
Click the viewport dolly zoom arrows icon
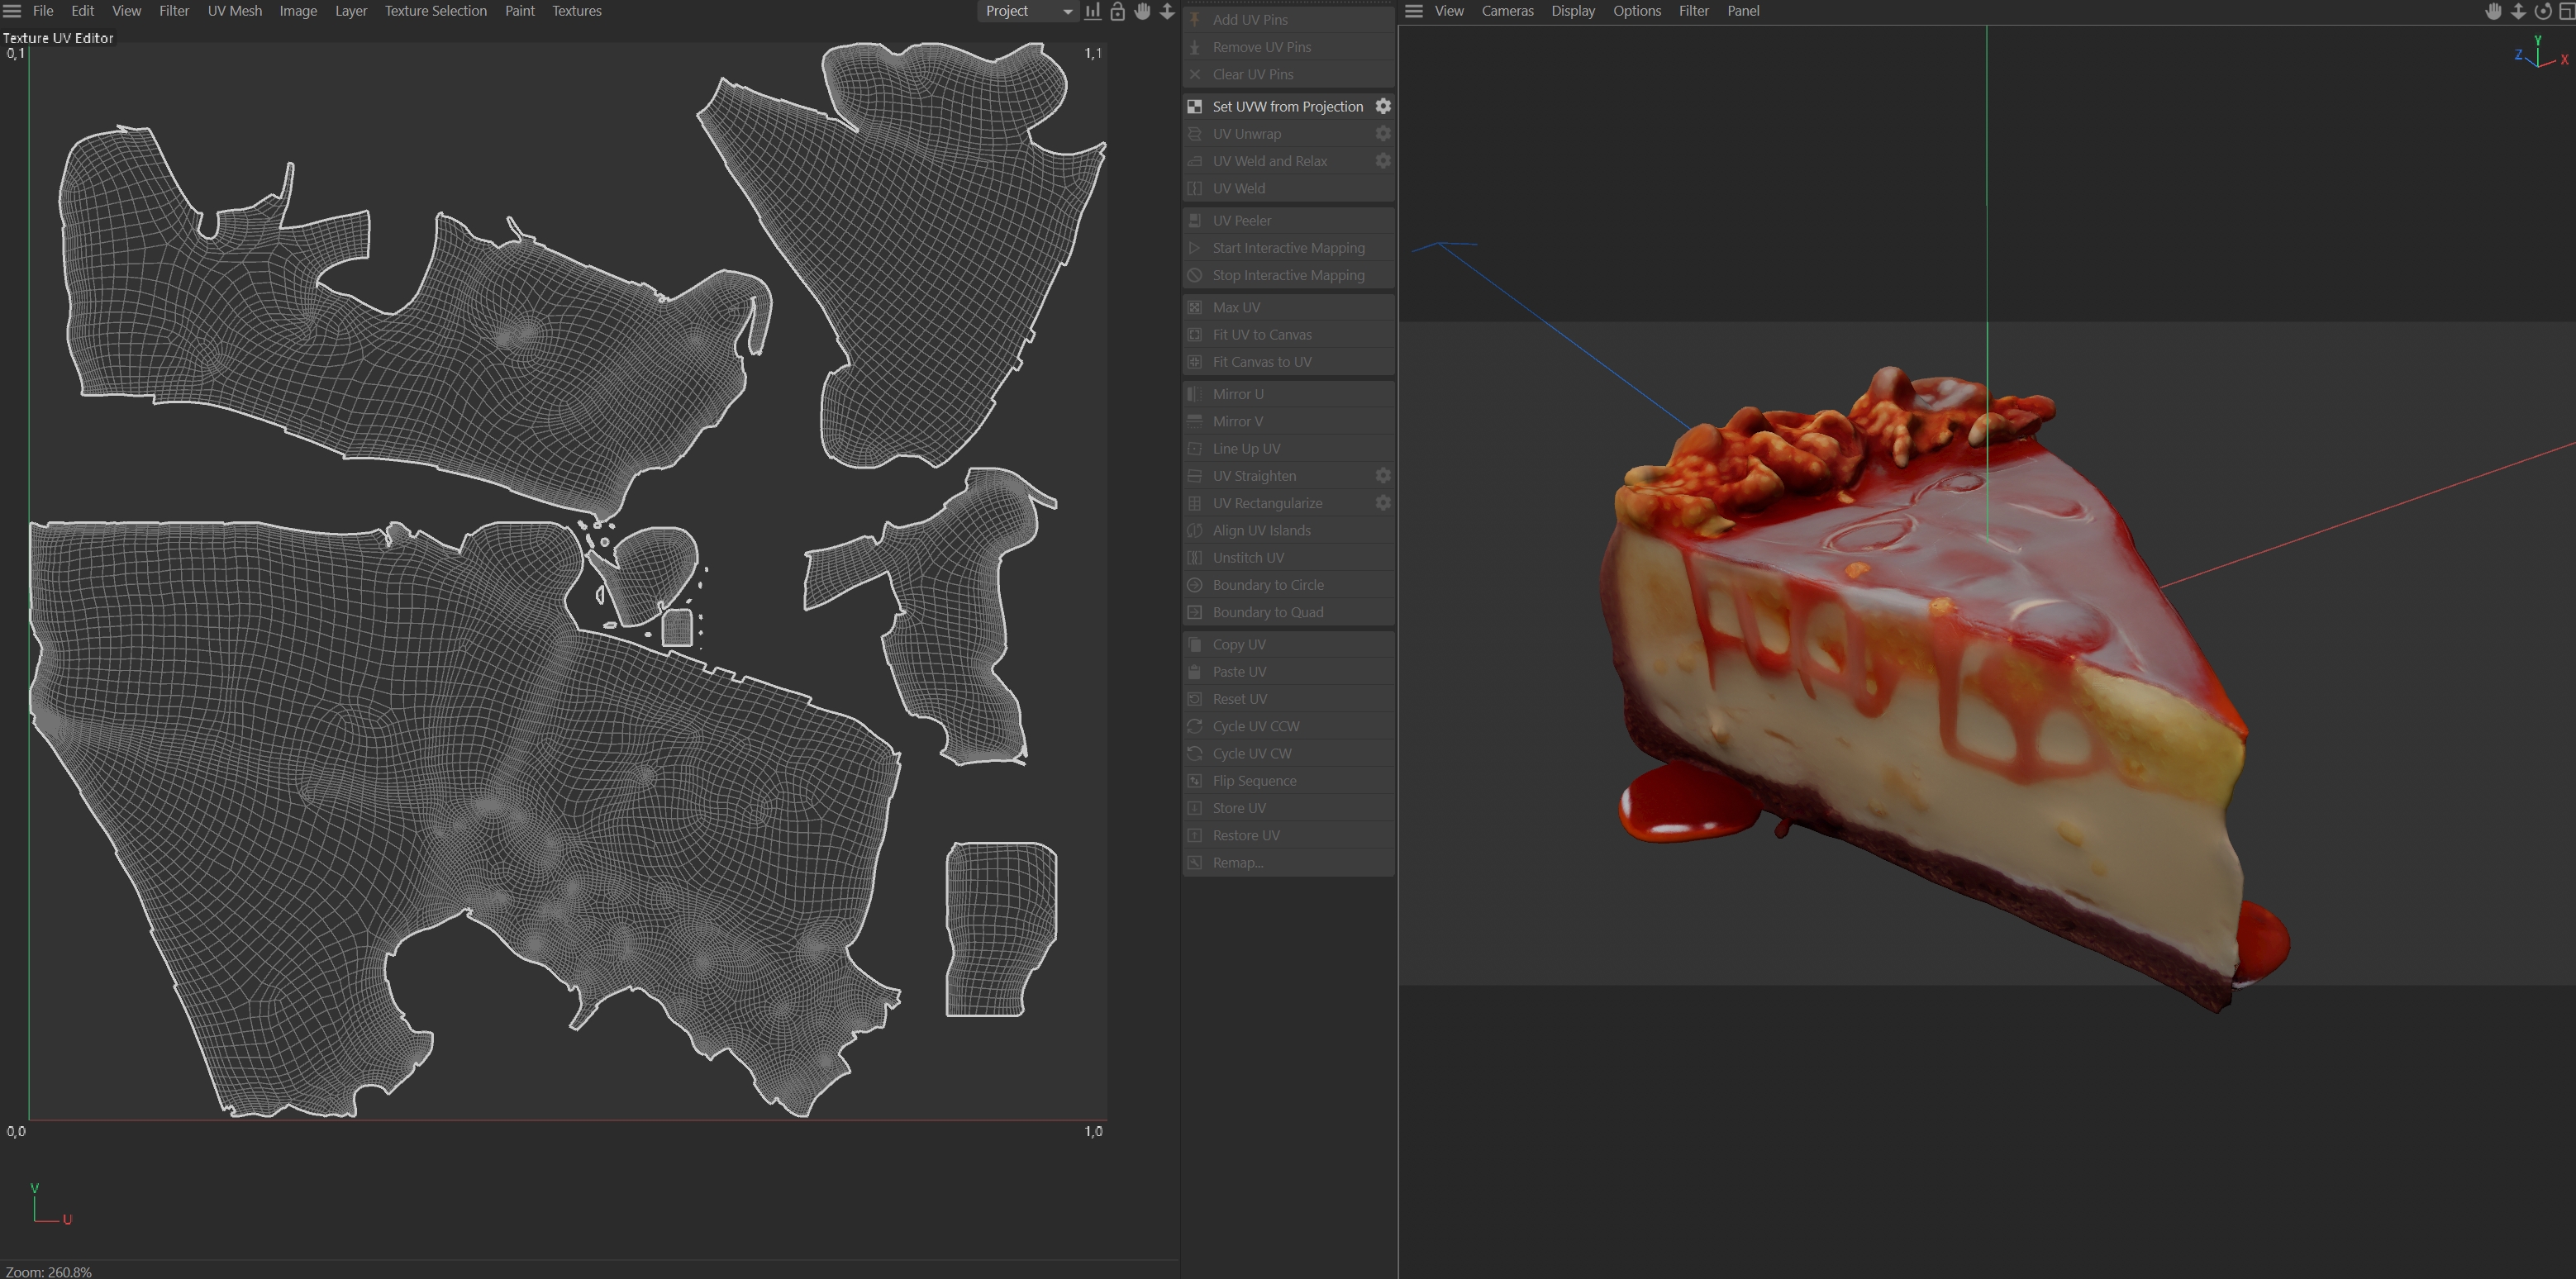(2518, 11)
